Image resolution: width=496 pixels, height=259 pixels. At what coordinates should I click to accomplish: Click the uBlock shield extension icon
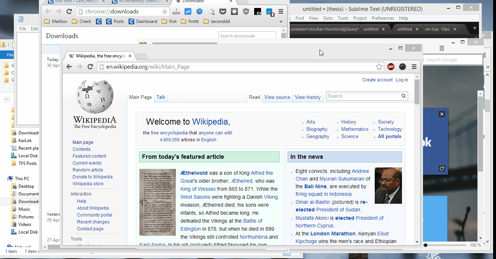click(x=246, y=12)
